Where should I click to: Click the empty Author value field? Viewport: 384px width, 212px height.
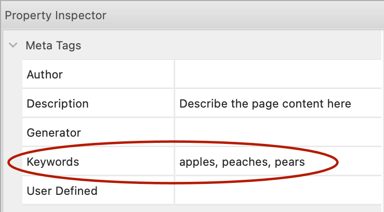[278, 75]
